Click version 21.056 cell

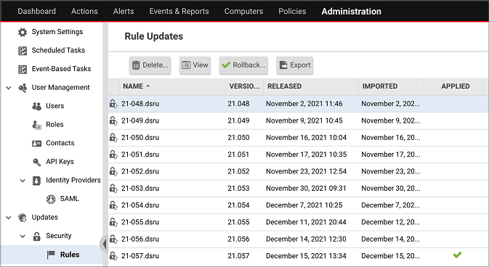coord(238,239)
